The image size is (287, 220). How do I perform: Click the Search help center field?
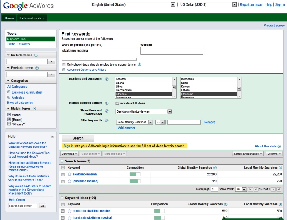coord(23,206)
